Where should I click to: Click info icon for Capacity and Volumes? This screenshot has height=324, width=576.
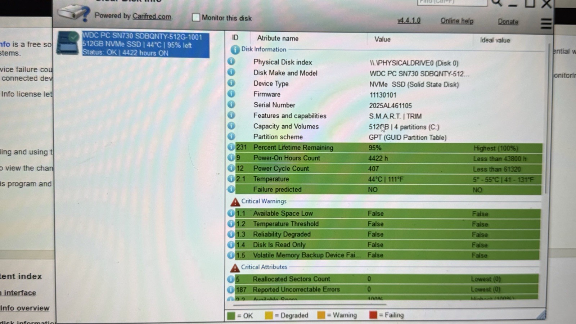tap(231, 126)
